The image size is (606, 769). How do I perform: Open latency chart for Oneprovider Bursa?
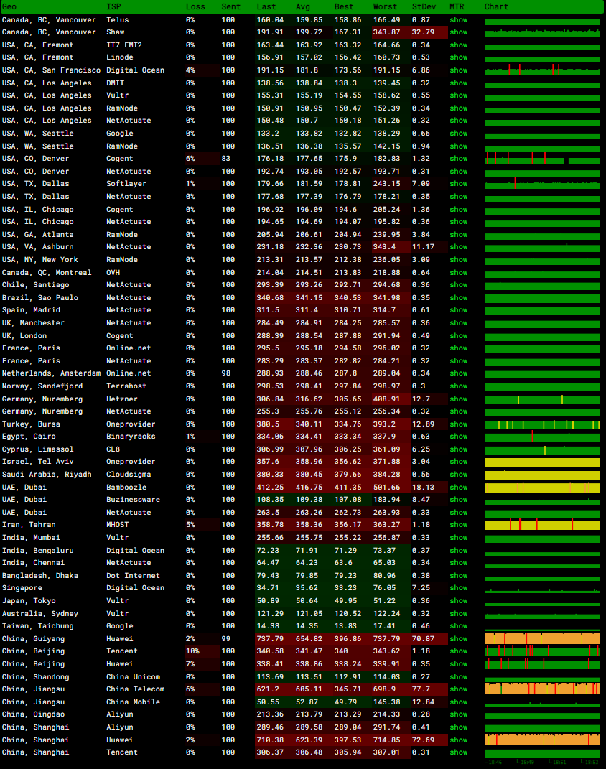click(x=541, y=424)
